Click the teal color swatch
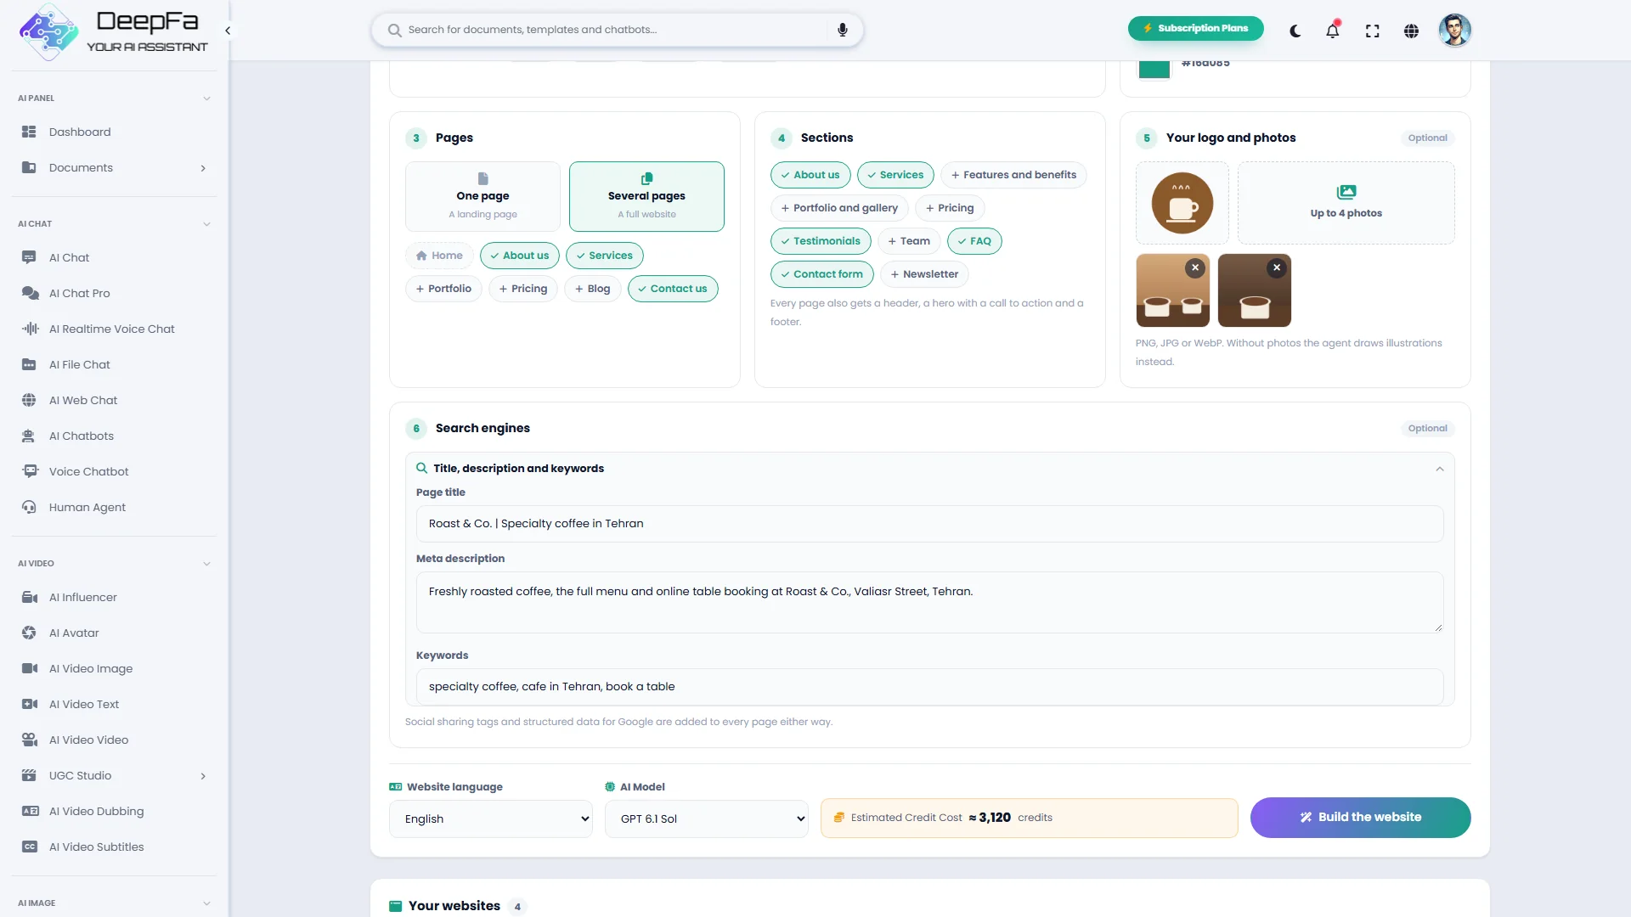 pos(1154,68)
